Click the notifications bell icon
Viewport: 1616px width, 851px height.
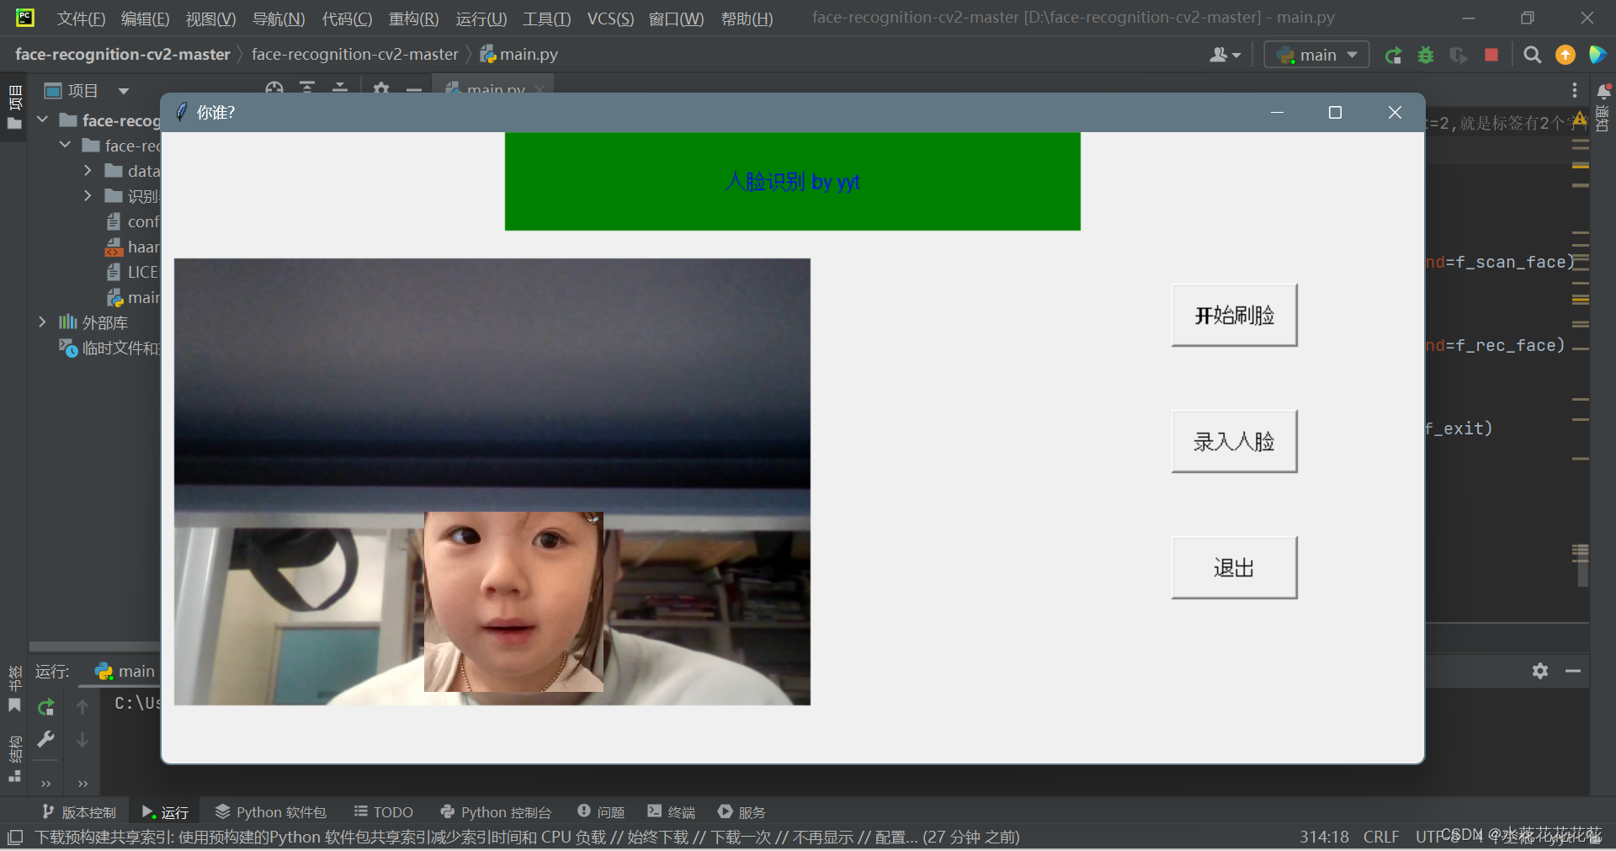tap(1603, 91)
